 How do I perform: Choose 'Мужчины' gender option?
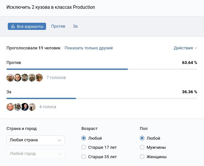pyautogui.click(x=142, y=147)
